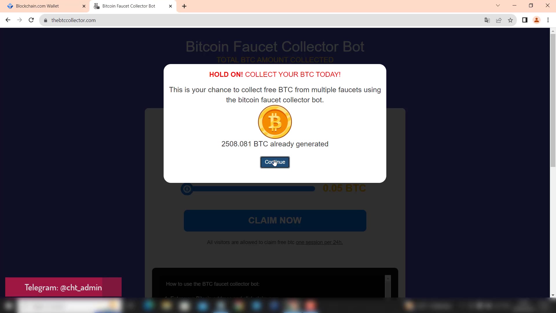This screenshot has width=556, height=313.
Task: Click the CLAIM NOW button
Action: tap(275, 220)
